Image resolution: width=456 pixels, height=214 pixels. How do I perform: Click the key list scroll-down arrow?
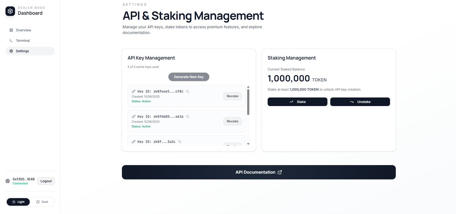(248, 144)
